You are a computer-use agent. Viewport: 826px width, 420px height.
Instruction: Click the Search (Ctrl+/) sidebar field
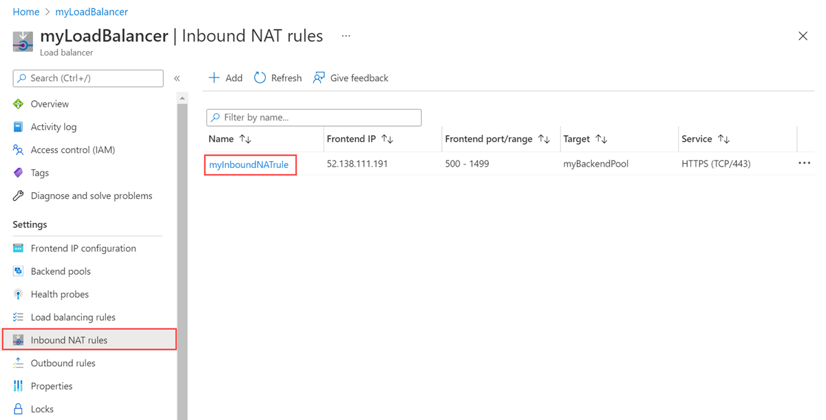coord(88,78)
